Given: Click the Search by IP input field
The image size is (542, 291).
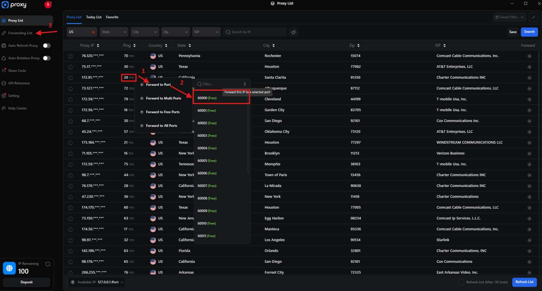Looking at the screenshot, I should click(254, 32).
